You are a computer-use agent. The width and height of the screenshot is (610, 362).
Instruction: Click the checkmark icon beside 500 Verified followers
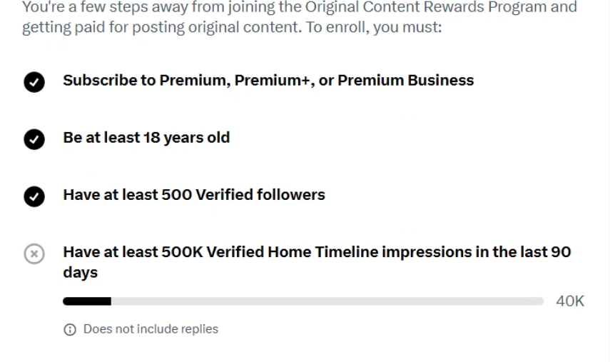click(x=34, y=196)
